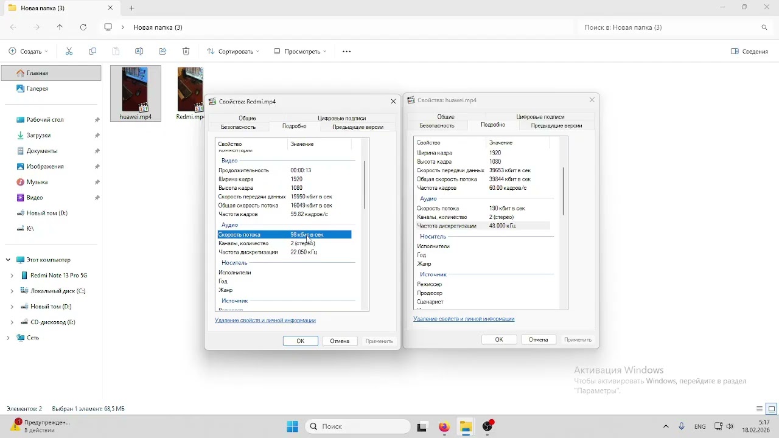This screenshot has width=779, height=438.
Task: Click the Refresh button in navigation bar
Action: click(x=83, y=27)
